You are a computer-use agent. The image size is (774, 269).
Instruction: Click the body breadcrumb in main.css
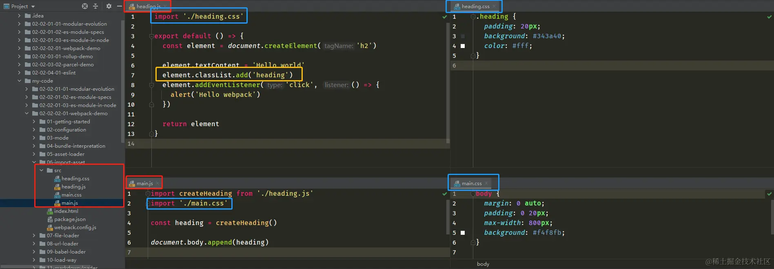pyautogui.click(x=483, y=264)
